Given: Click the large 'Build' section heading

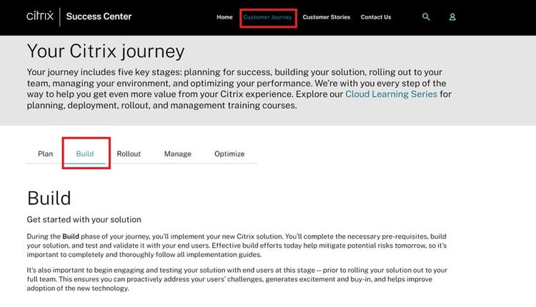Looking at the screenshot, I should click(49, 198).
